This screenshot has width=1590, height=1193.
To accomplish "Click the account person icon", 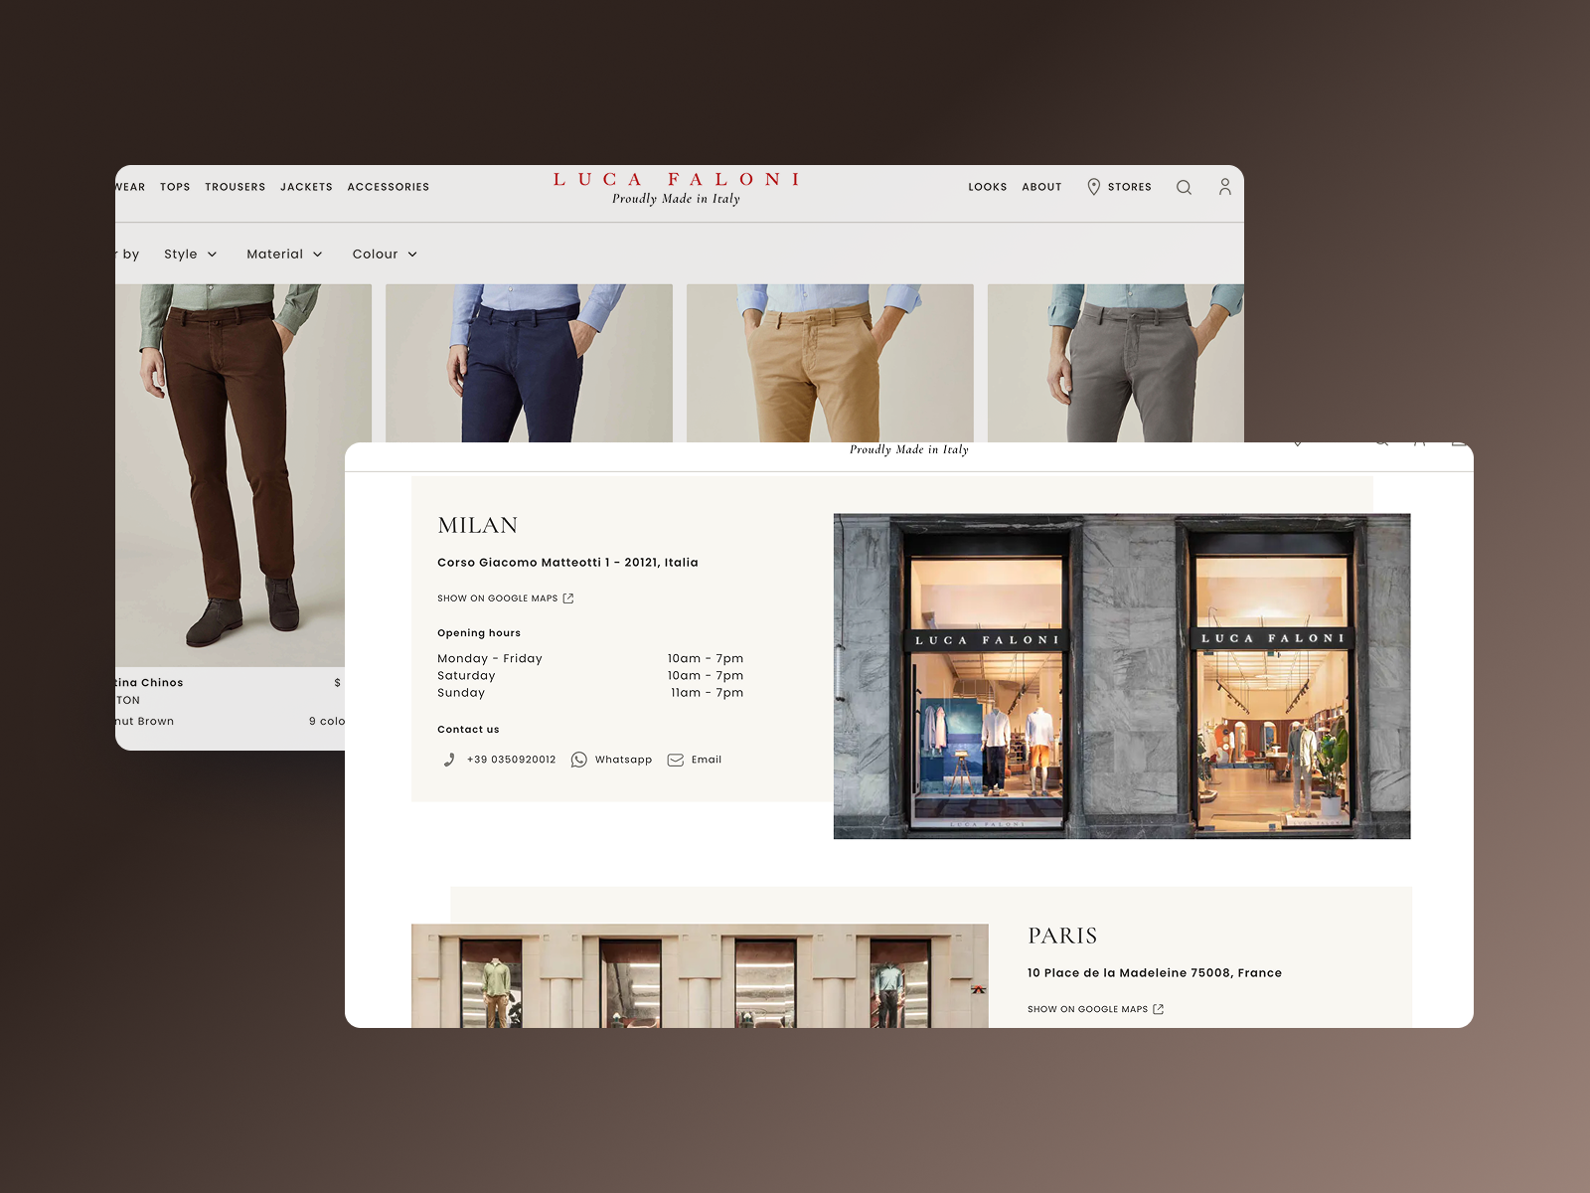I will (x=1225, y=187).
